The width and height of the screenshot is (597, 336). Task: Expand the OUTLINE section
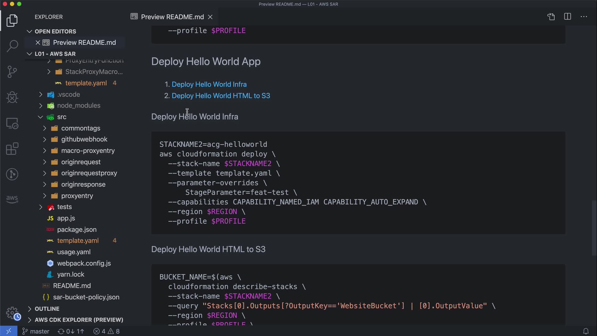47,309
